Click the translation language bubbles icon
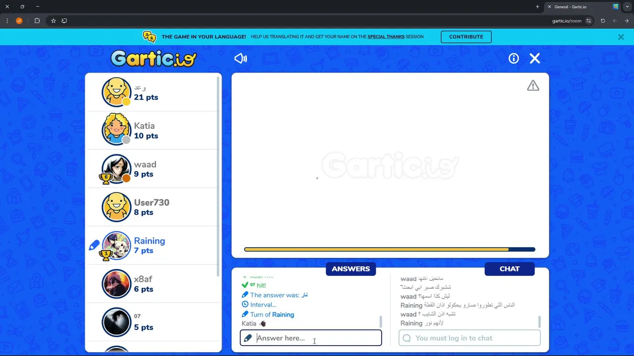 click(x=149, y=37)
